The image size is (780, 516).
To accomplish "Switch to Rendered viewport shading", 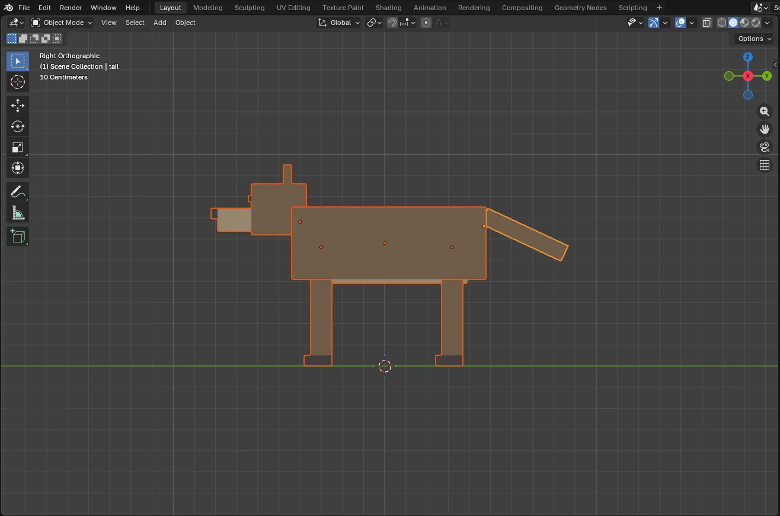I will click(756, 23).
